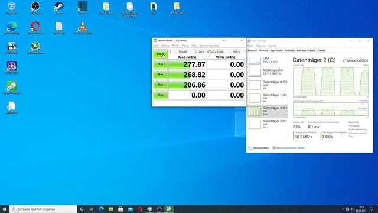Open the notification center icon

coord(372,209)
